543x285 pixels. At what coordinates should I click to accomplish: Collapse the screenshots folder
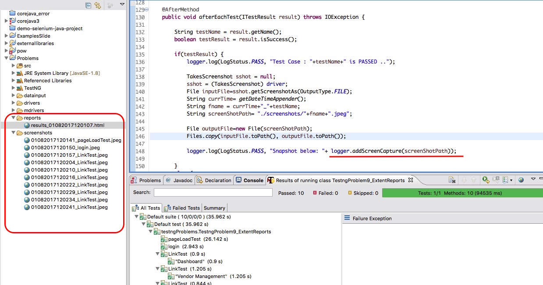[x=13, y=133]
